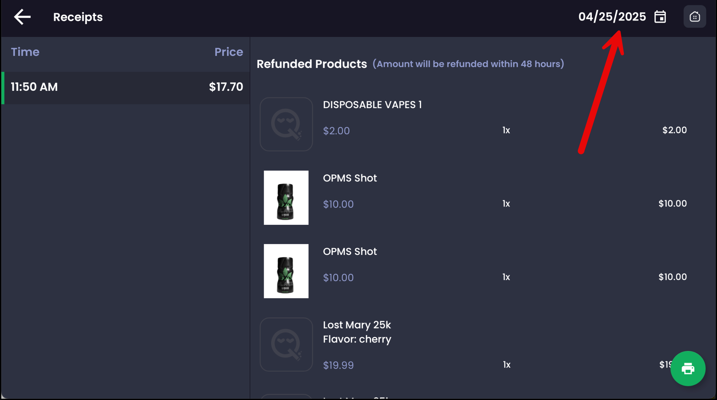Click the first OPMS Shot product name
Viewport: 717px width, 400px height.
pos(350,178)
